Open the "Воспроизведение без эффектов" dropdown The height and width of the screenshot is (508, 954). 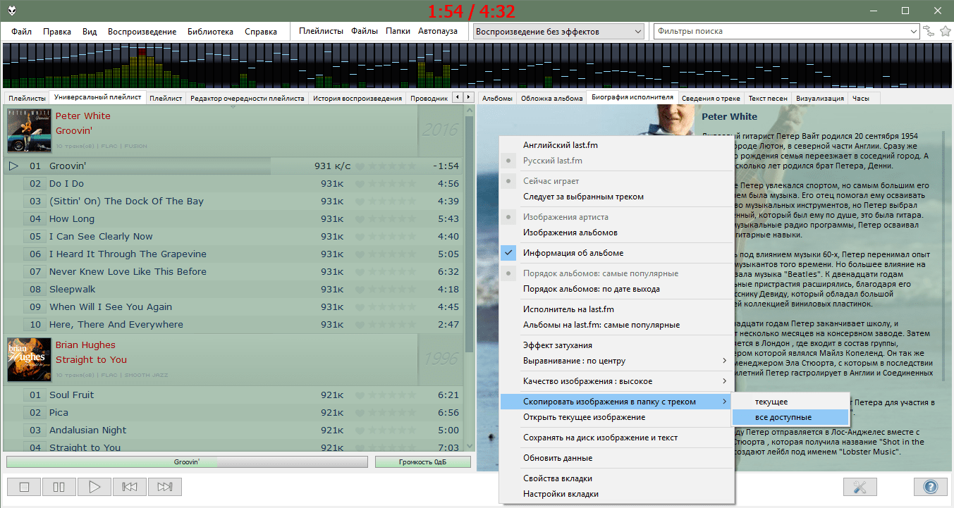[x=558, y=31]
